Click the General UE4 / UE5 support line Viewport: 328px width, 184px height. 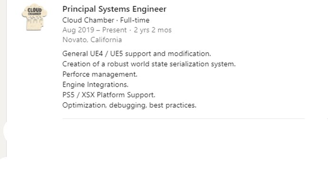[x=136, y=54]
